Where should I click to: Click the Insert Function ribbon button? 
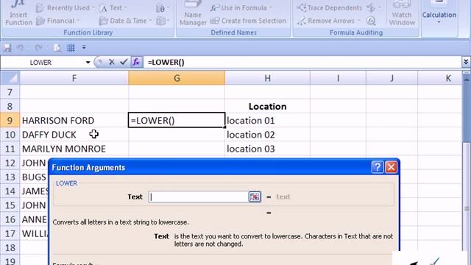click(x=18, y=13)
